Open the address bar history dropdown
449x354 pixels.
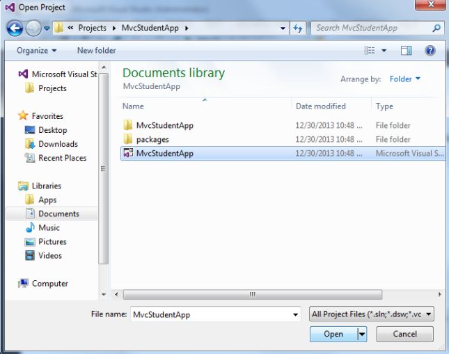tap(283, 28)
